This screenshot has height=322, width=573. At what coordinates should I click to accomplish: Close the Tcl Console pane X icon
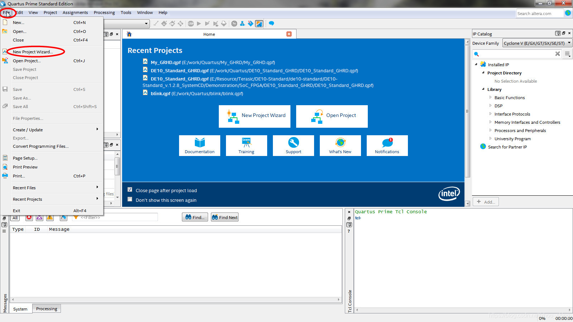point(349,212)
